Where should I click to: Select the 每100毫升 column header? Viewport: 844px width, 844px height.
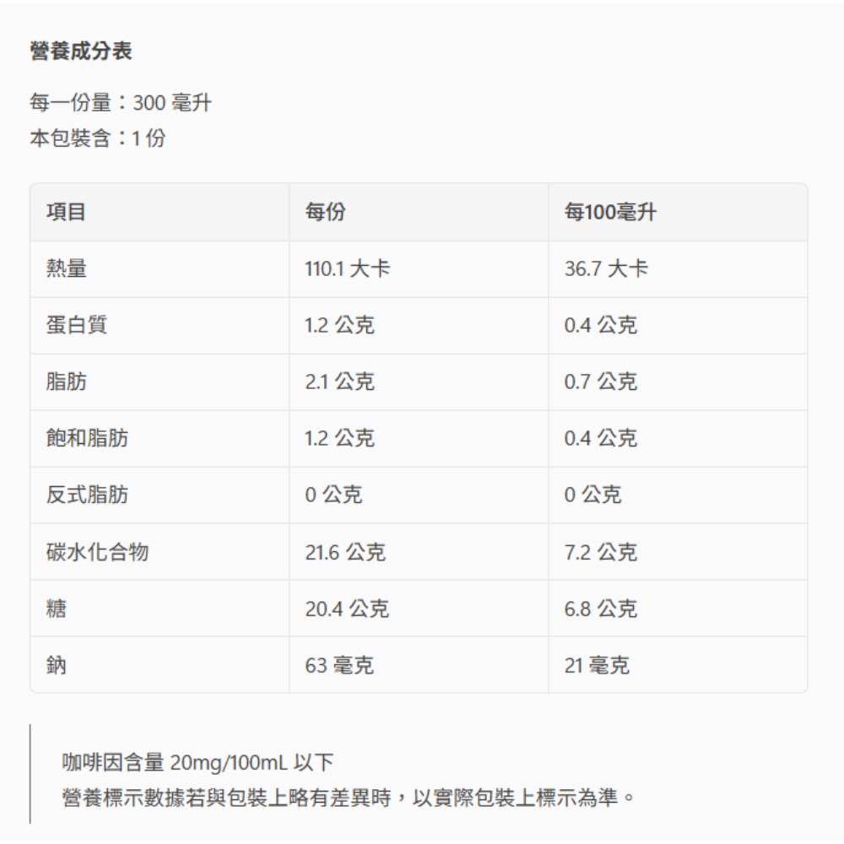609,213
